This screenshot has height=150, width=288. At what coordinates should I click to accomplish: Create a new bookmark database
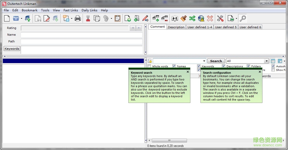pyautogui.click(x=7, y=18)
